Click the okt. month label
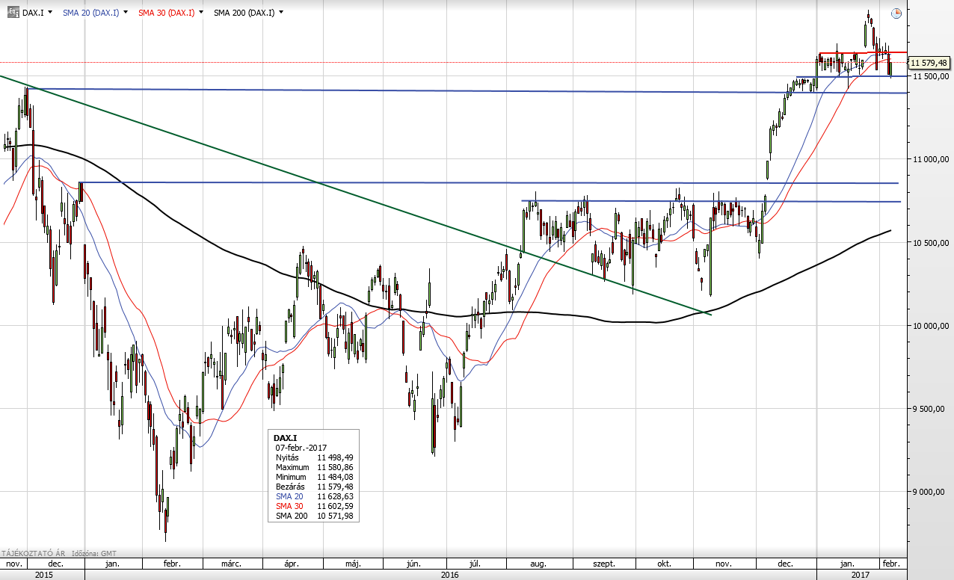The width and height of the screenshot is (954, 580). 663,564
